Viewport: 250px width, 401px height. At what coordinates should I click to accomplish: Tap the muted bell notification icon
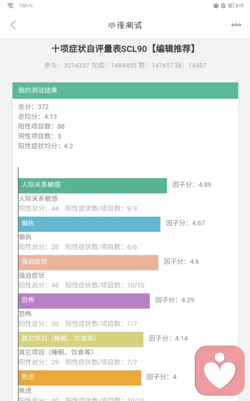click(223, 5)
